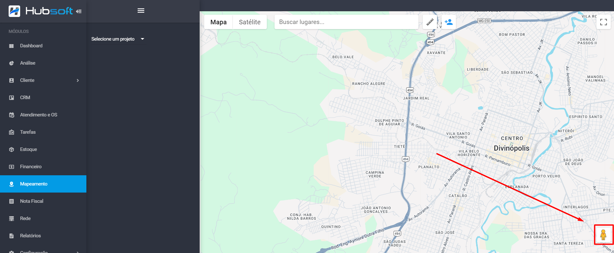Click the Mapeamento pin icon

[x=12, y=184]
